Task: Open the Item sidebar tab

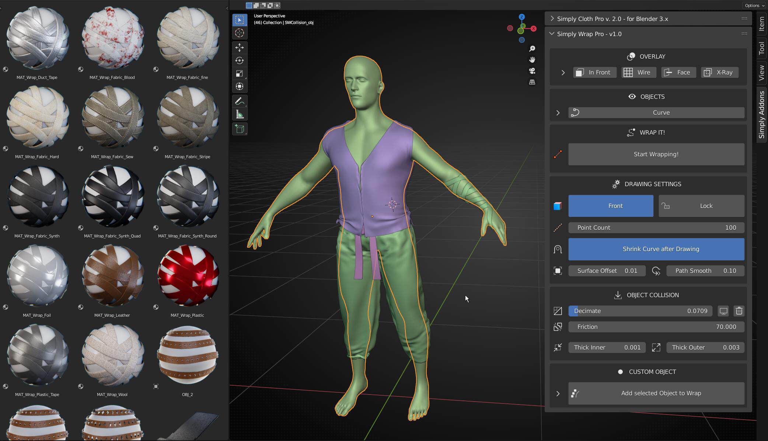Action: tap(762, 24)
